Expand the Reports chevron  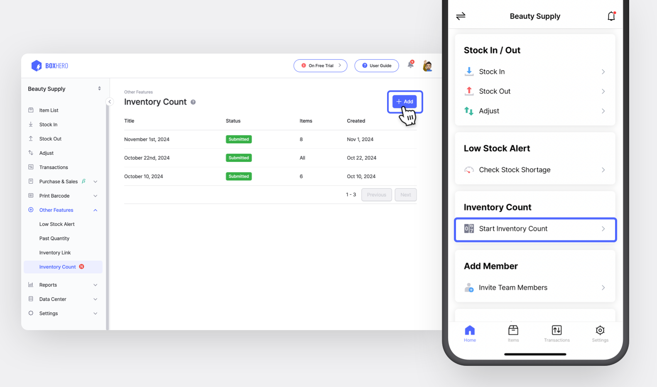click(96, 285)
